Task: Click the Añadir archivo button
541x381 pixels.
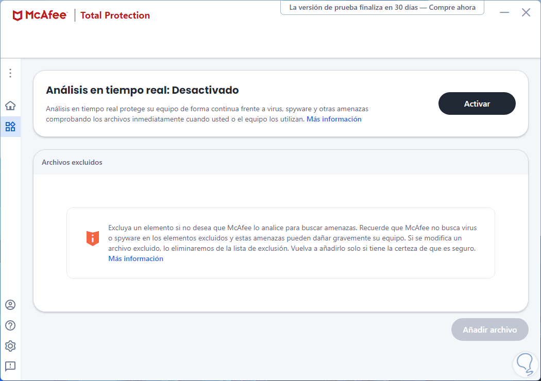Action: tap(489, 330)
